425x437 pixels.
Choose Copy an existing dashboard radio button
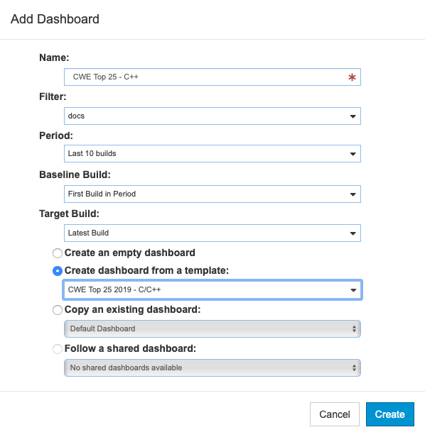click(x=58, y=310)
